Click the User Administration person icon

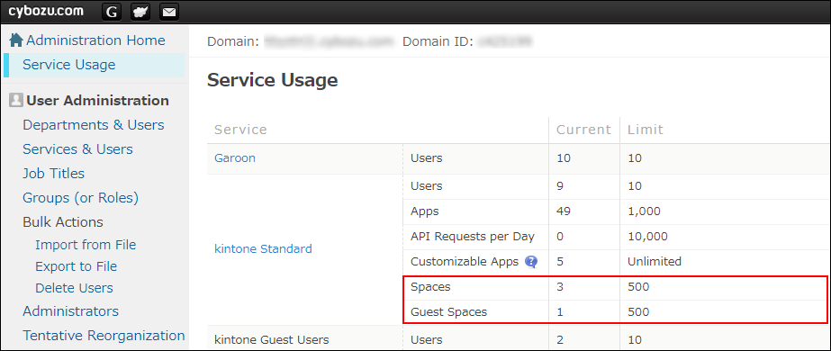pos(16,100)
